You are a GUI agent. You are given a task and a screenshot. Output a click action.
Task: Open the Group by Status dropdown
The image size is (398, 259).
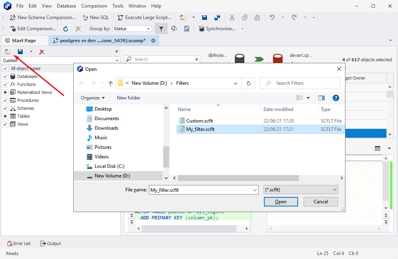click(148, 29)
